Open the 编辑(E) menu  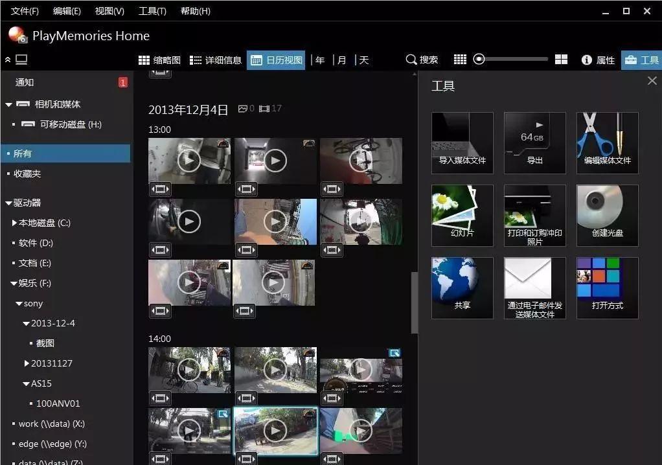coord(67,12)
